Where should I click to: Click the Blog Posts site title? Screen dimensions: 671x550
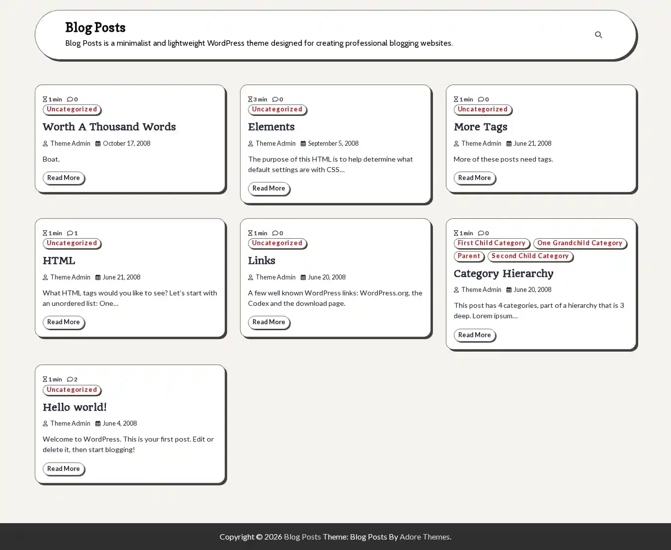point(95,27)
